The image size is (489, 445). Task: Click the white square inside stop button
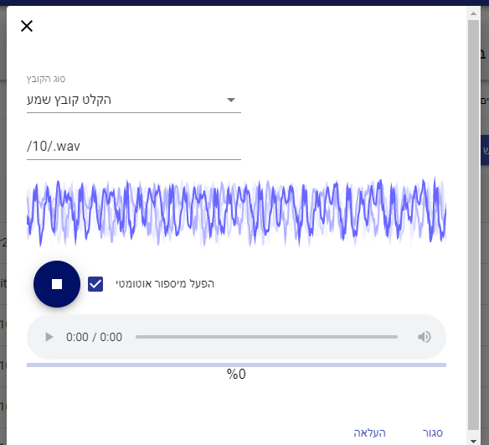click(x=57, y=284)
